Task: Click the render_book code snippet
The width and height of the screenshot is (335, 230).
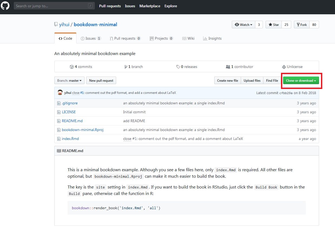Action: 116,208
